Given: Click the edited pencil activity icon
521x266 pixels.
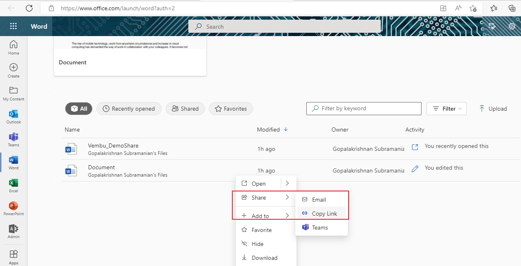Looking at the screenshot, I should (415, 168).
